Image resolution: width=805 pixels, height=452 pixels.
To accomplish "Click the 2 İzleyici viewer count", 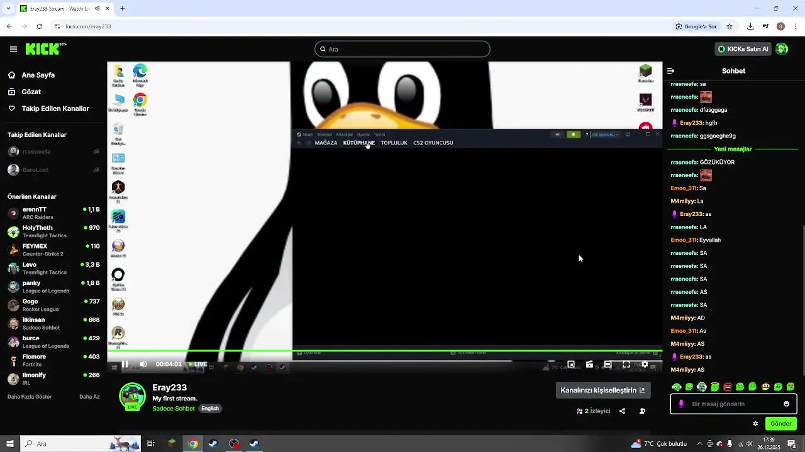I will pos(594,411).
